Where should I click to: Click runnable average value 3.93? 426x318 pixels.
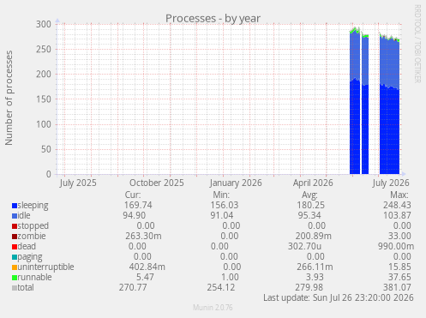[315, 277]
